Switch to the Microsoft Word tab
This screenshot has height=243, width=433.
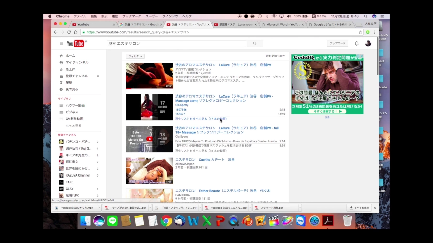(282, 25)
